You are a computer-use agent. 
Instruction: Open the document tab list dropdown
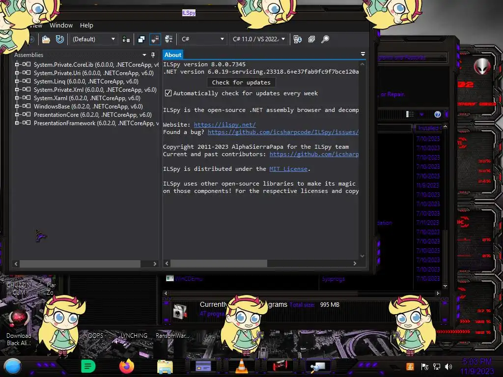coord(363,54)
